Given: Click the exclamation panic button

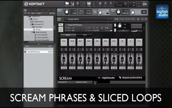Looking at the screenshot, I should 125,4.
